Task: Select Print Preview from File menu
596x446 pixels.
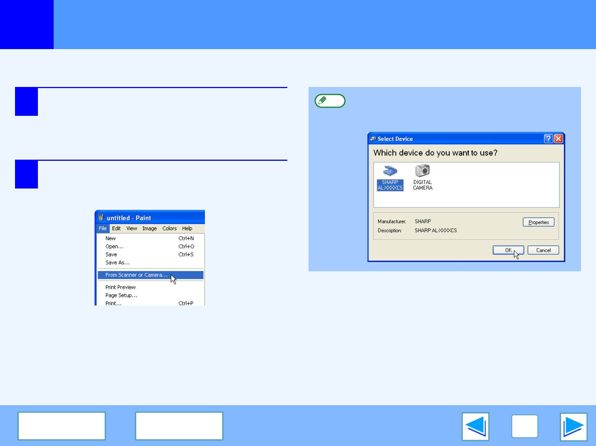Action: (x=120, y=287)
